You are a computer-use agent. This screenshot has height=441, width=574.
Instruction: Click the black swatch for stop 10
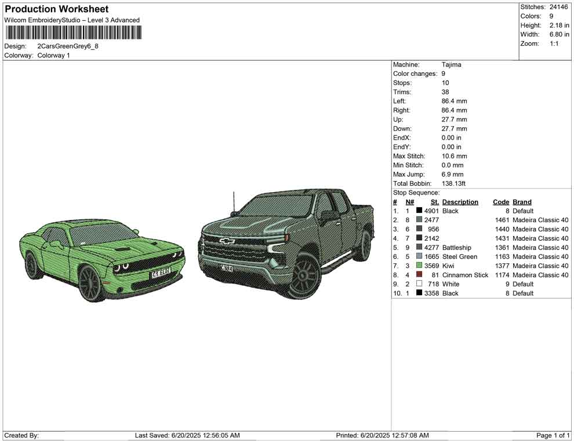pos(419,293)
